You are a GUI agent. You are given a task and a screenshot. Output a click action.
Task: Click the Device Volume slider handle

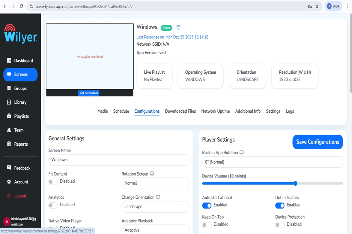(296, 183)
